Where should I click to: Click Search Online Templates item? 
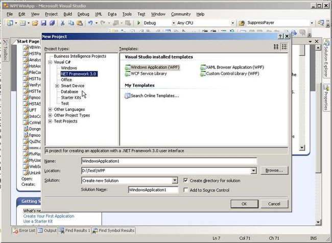[x=152, y=95]
